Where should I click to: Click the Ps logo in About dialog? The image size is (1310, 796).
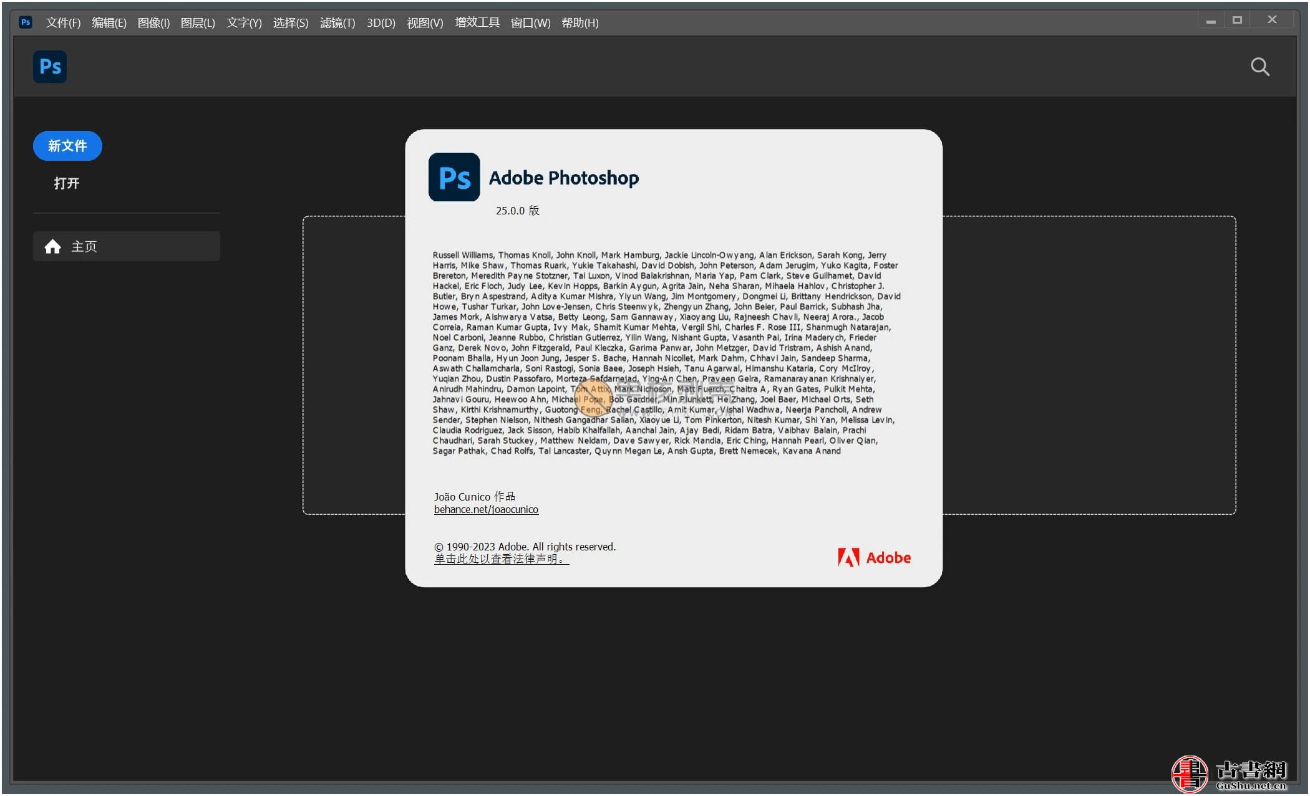(x=454, y=177)
